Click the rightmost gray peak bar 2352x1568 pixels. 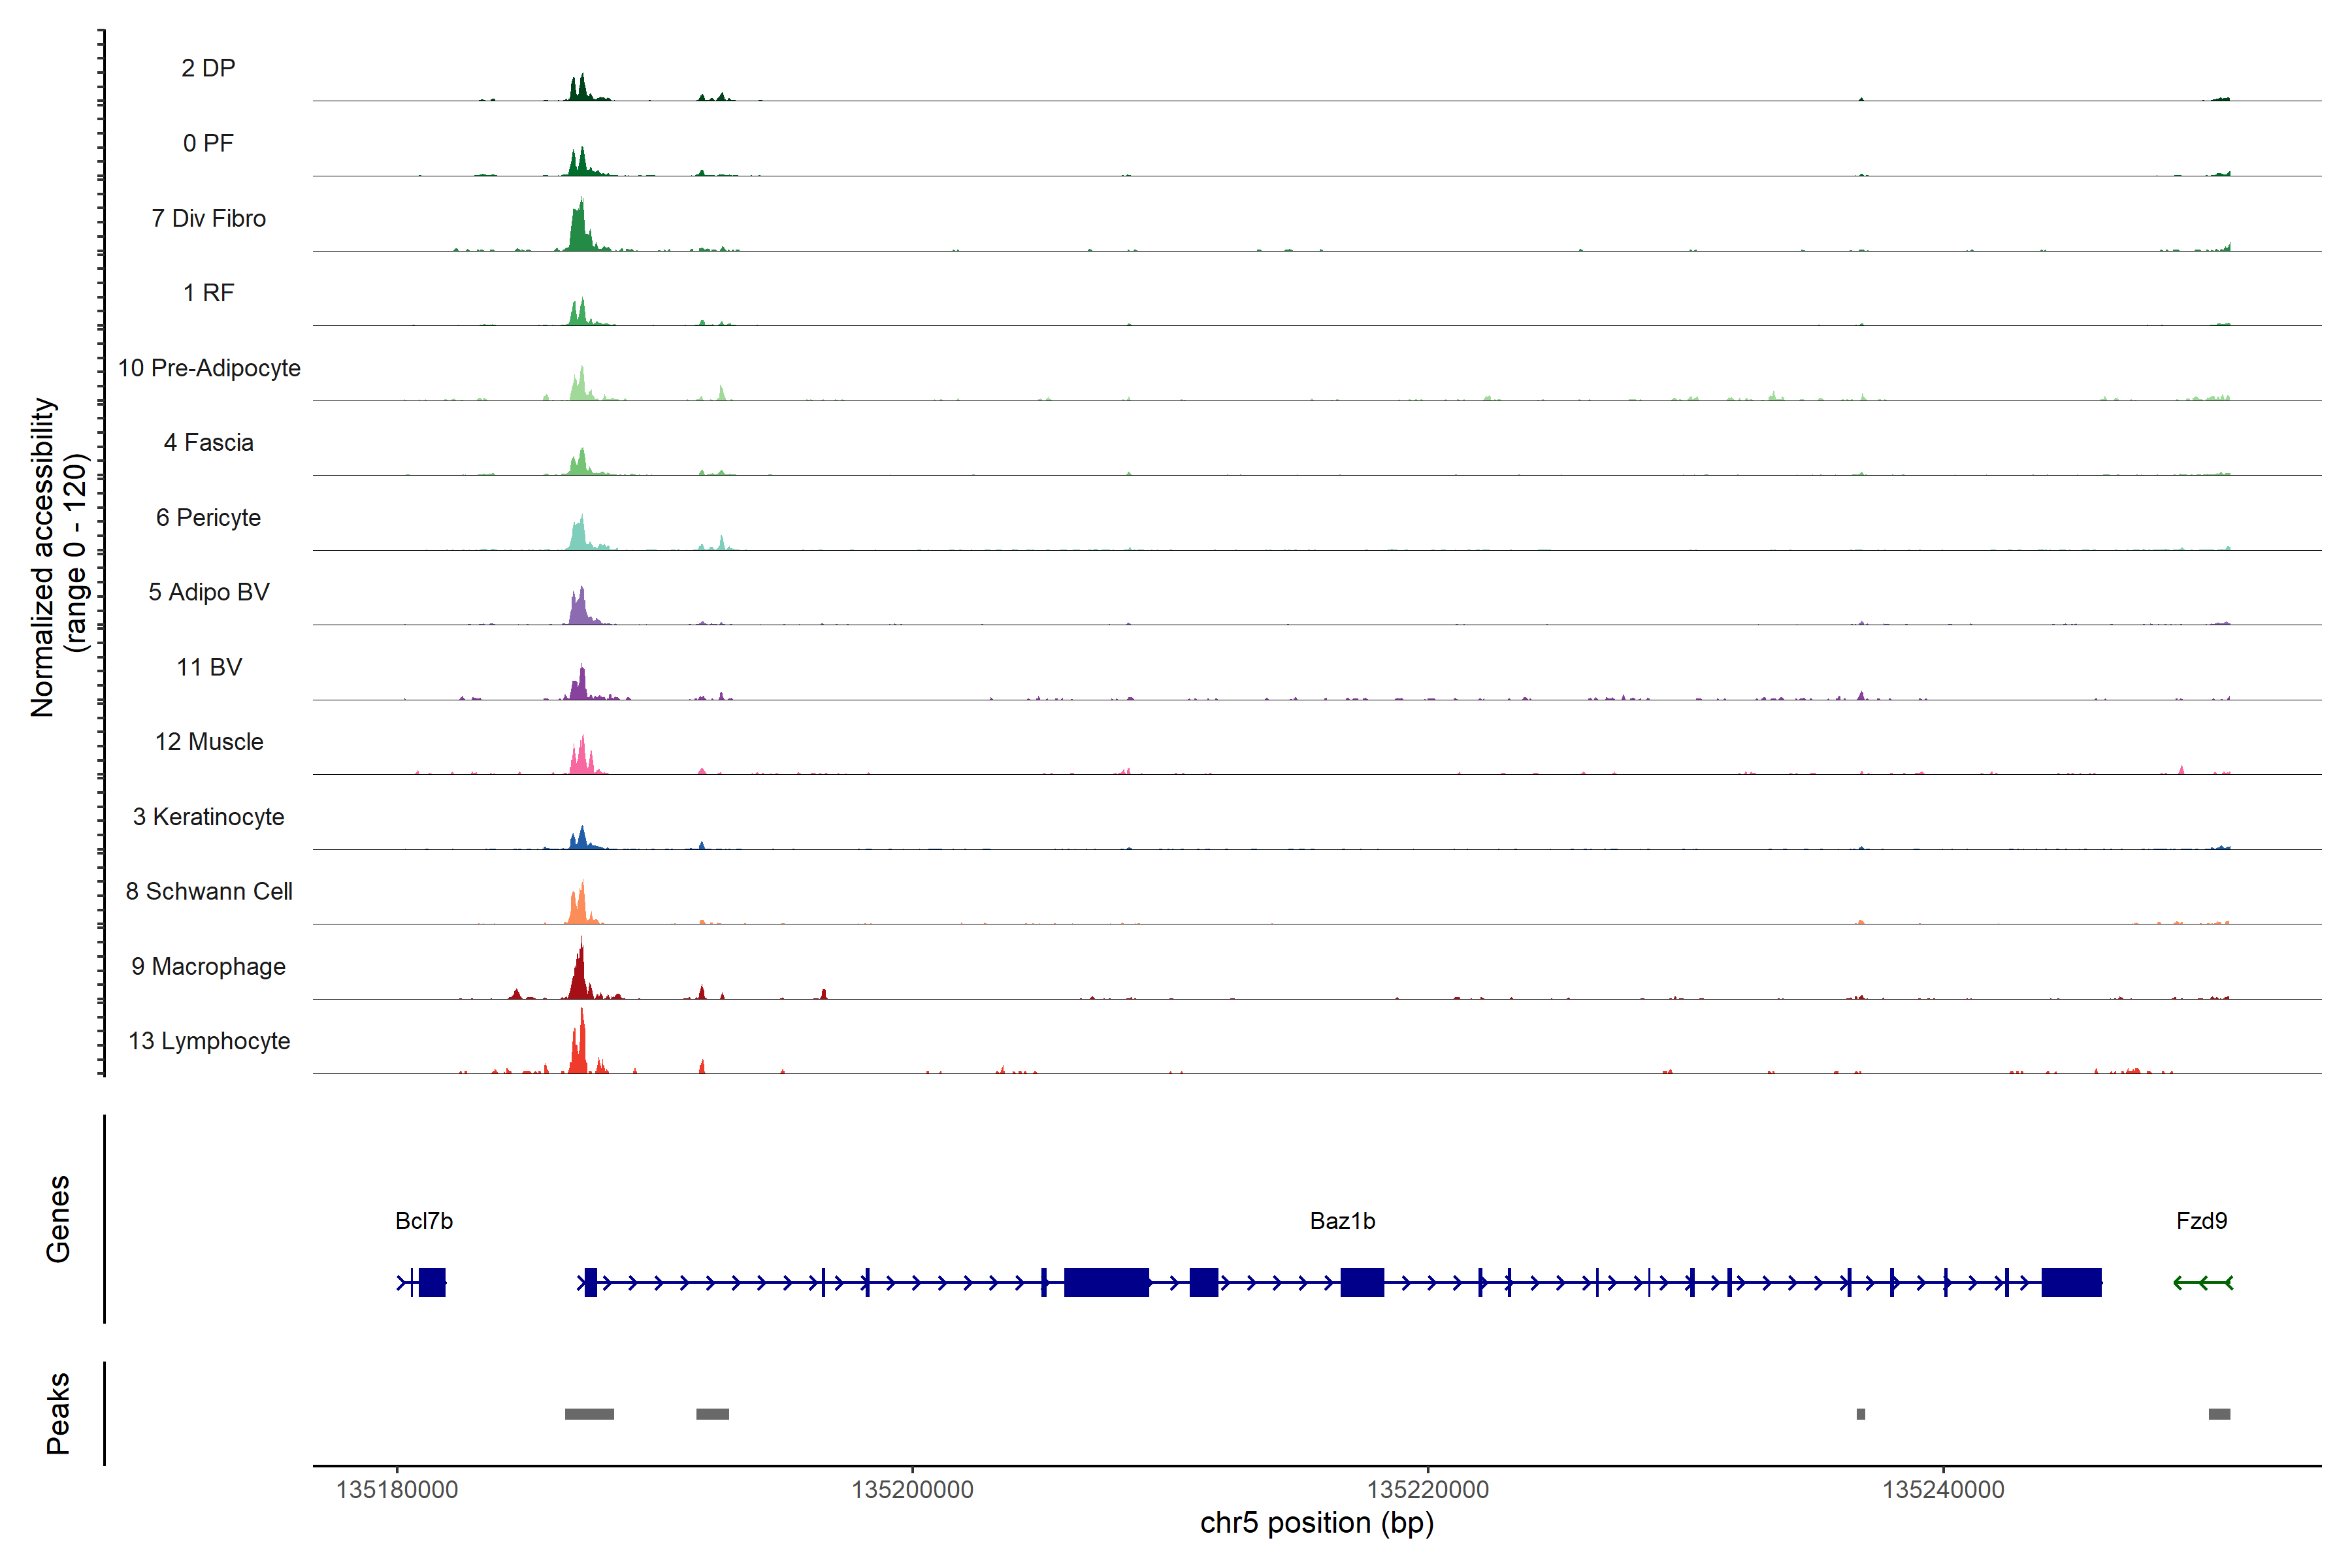[x=2219, y=1414]
